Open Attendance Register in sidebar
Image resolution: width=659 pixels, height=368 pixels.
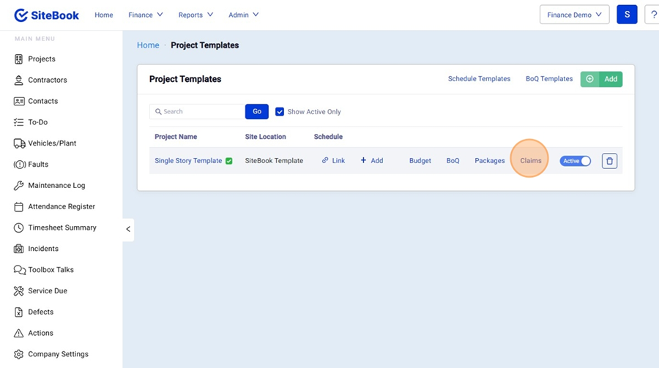61,207
